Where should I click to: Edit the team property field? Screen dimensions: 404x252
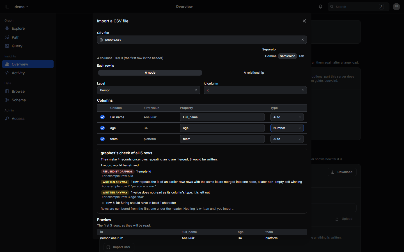coord(222,139)
